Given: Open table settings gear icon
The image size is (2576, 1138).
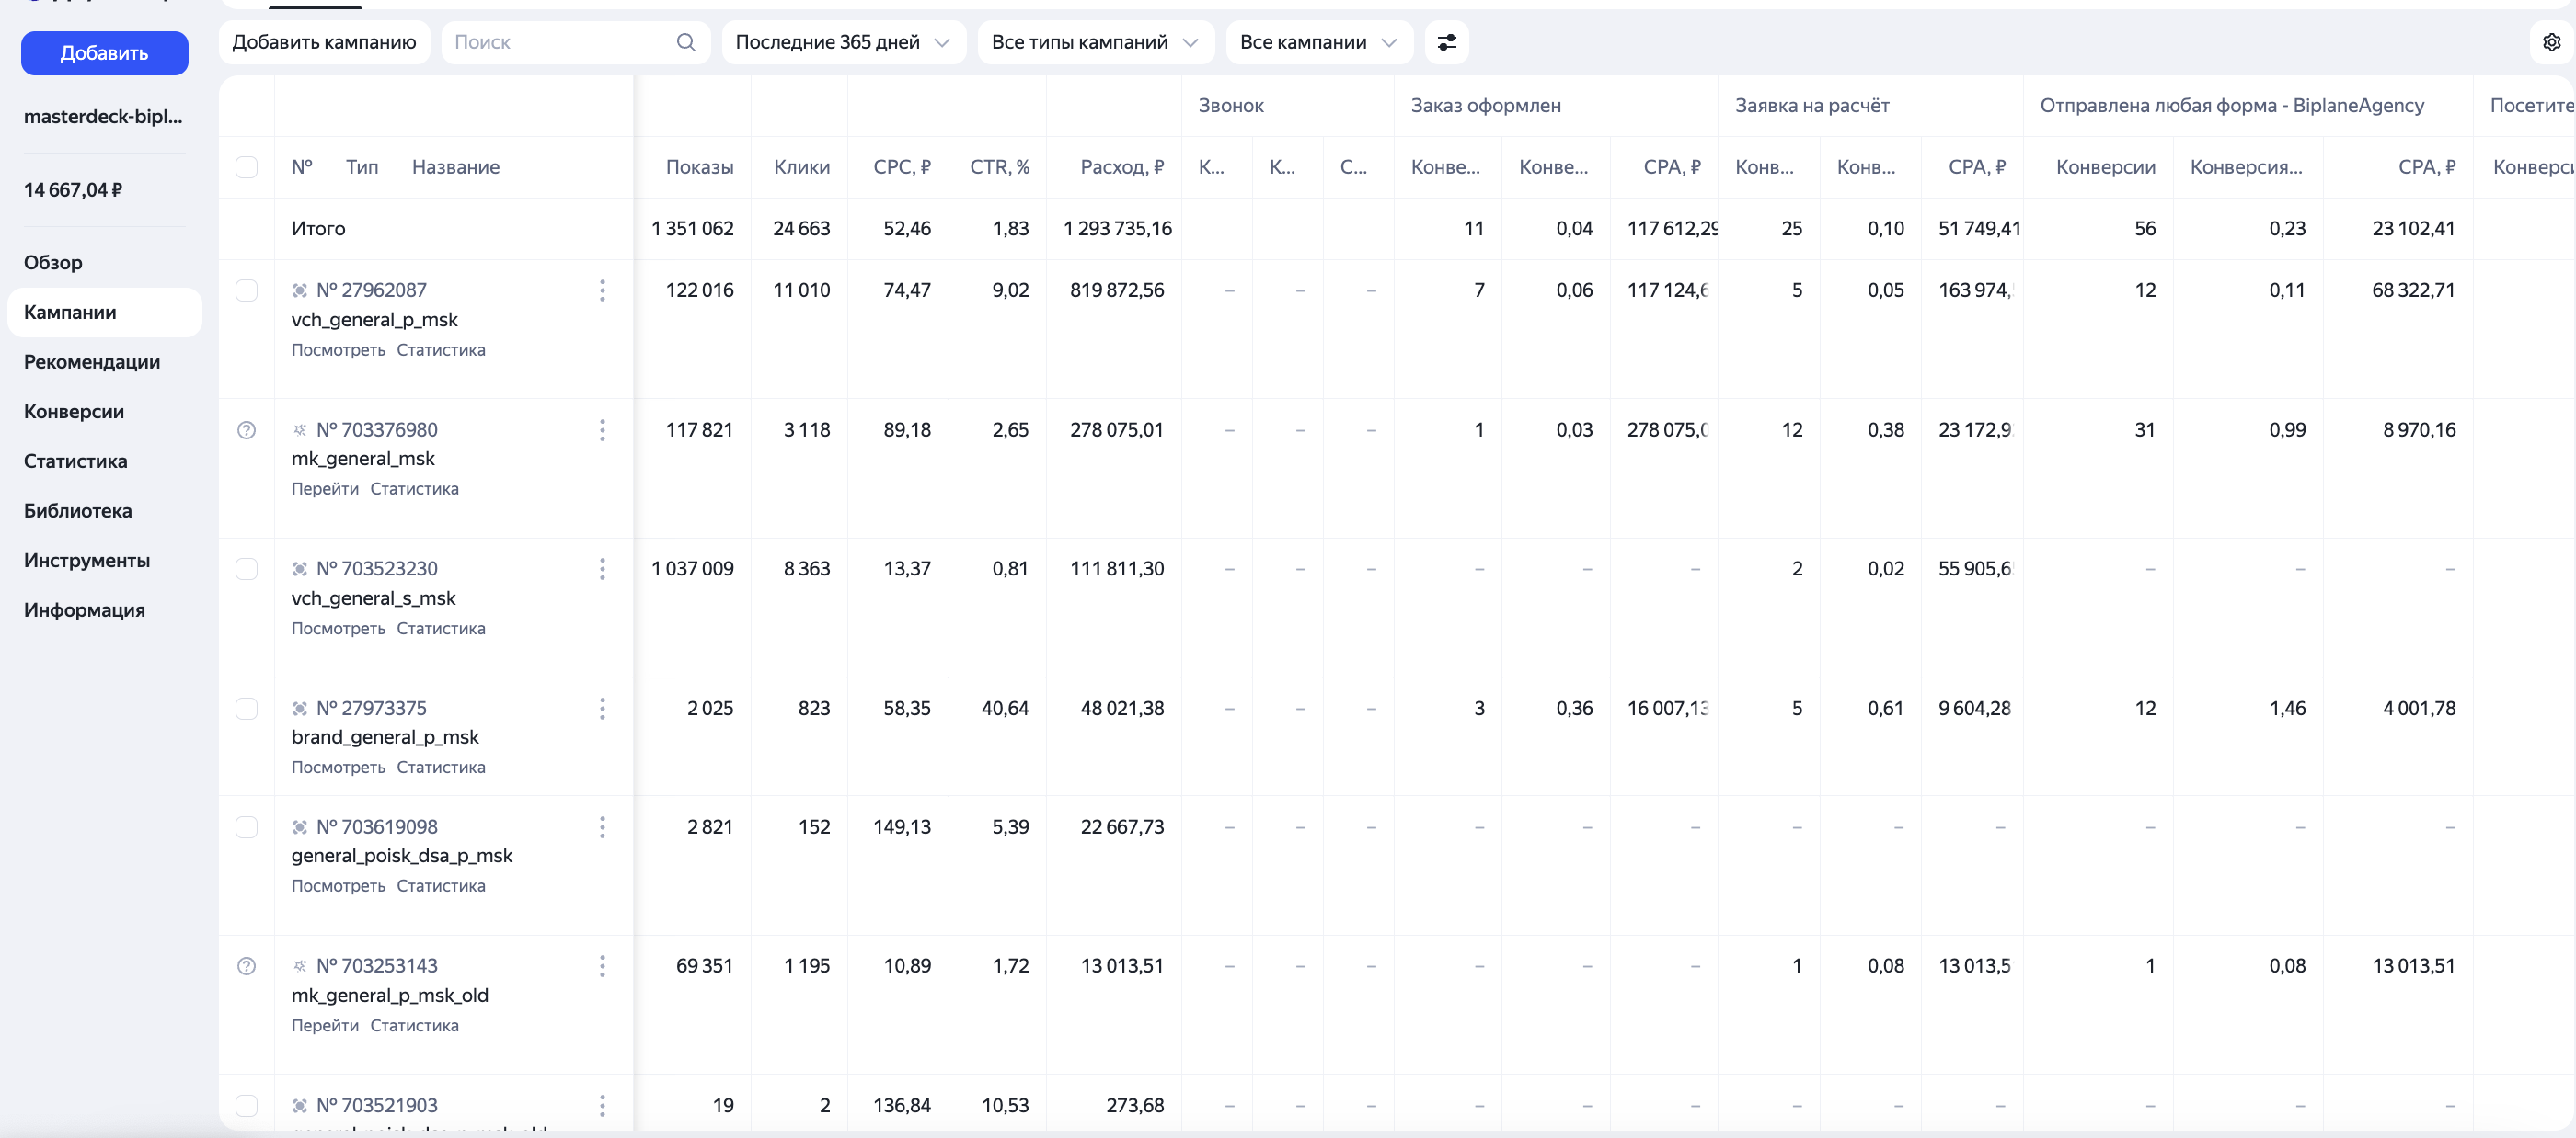Looking at the screenshot, I should click(x=2551, y=42).
